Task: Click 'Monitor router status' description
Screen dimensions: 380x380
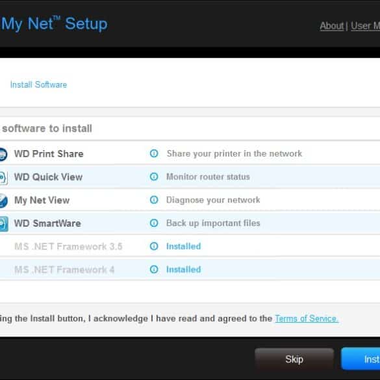Action: click(208, 177)
